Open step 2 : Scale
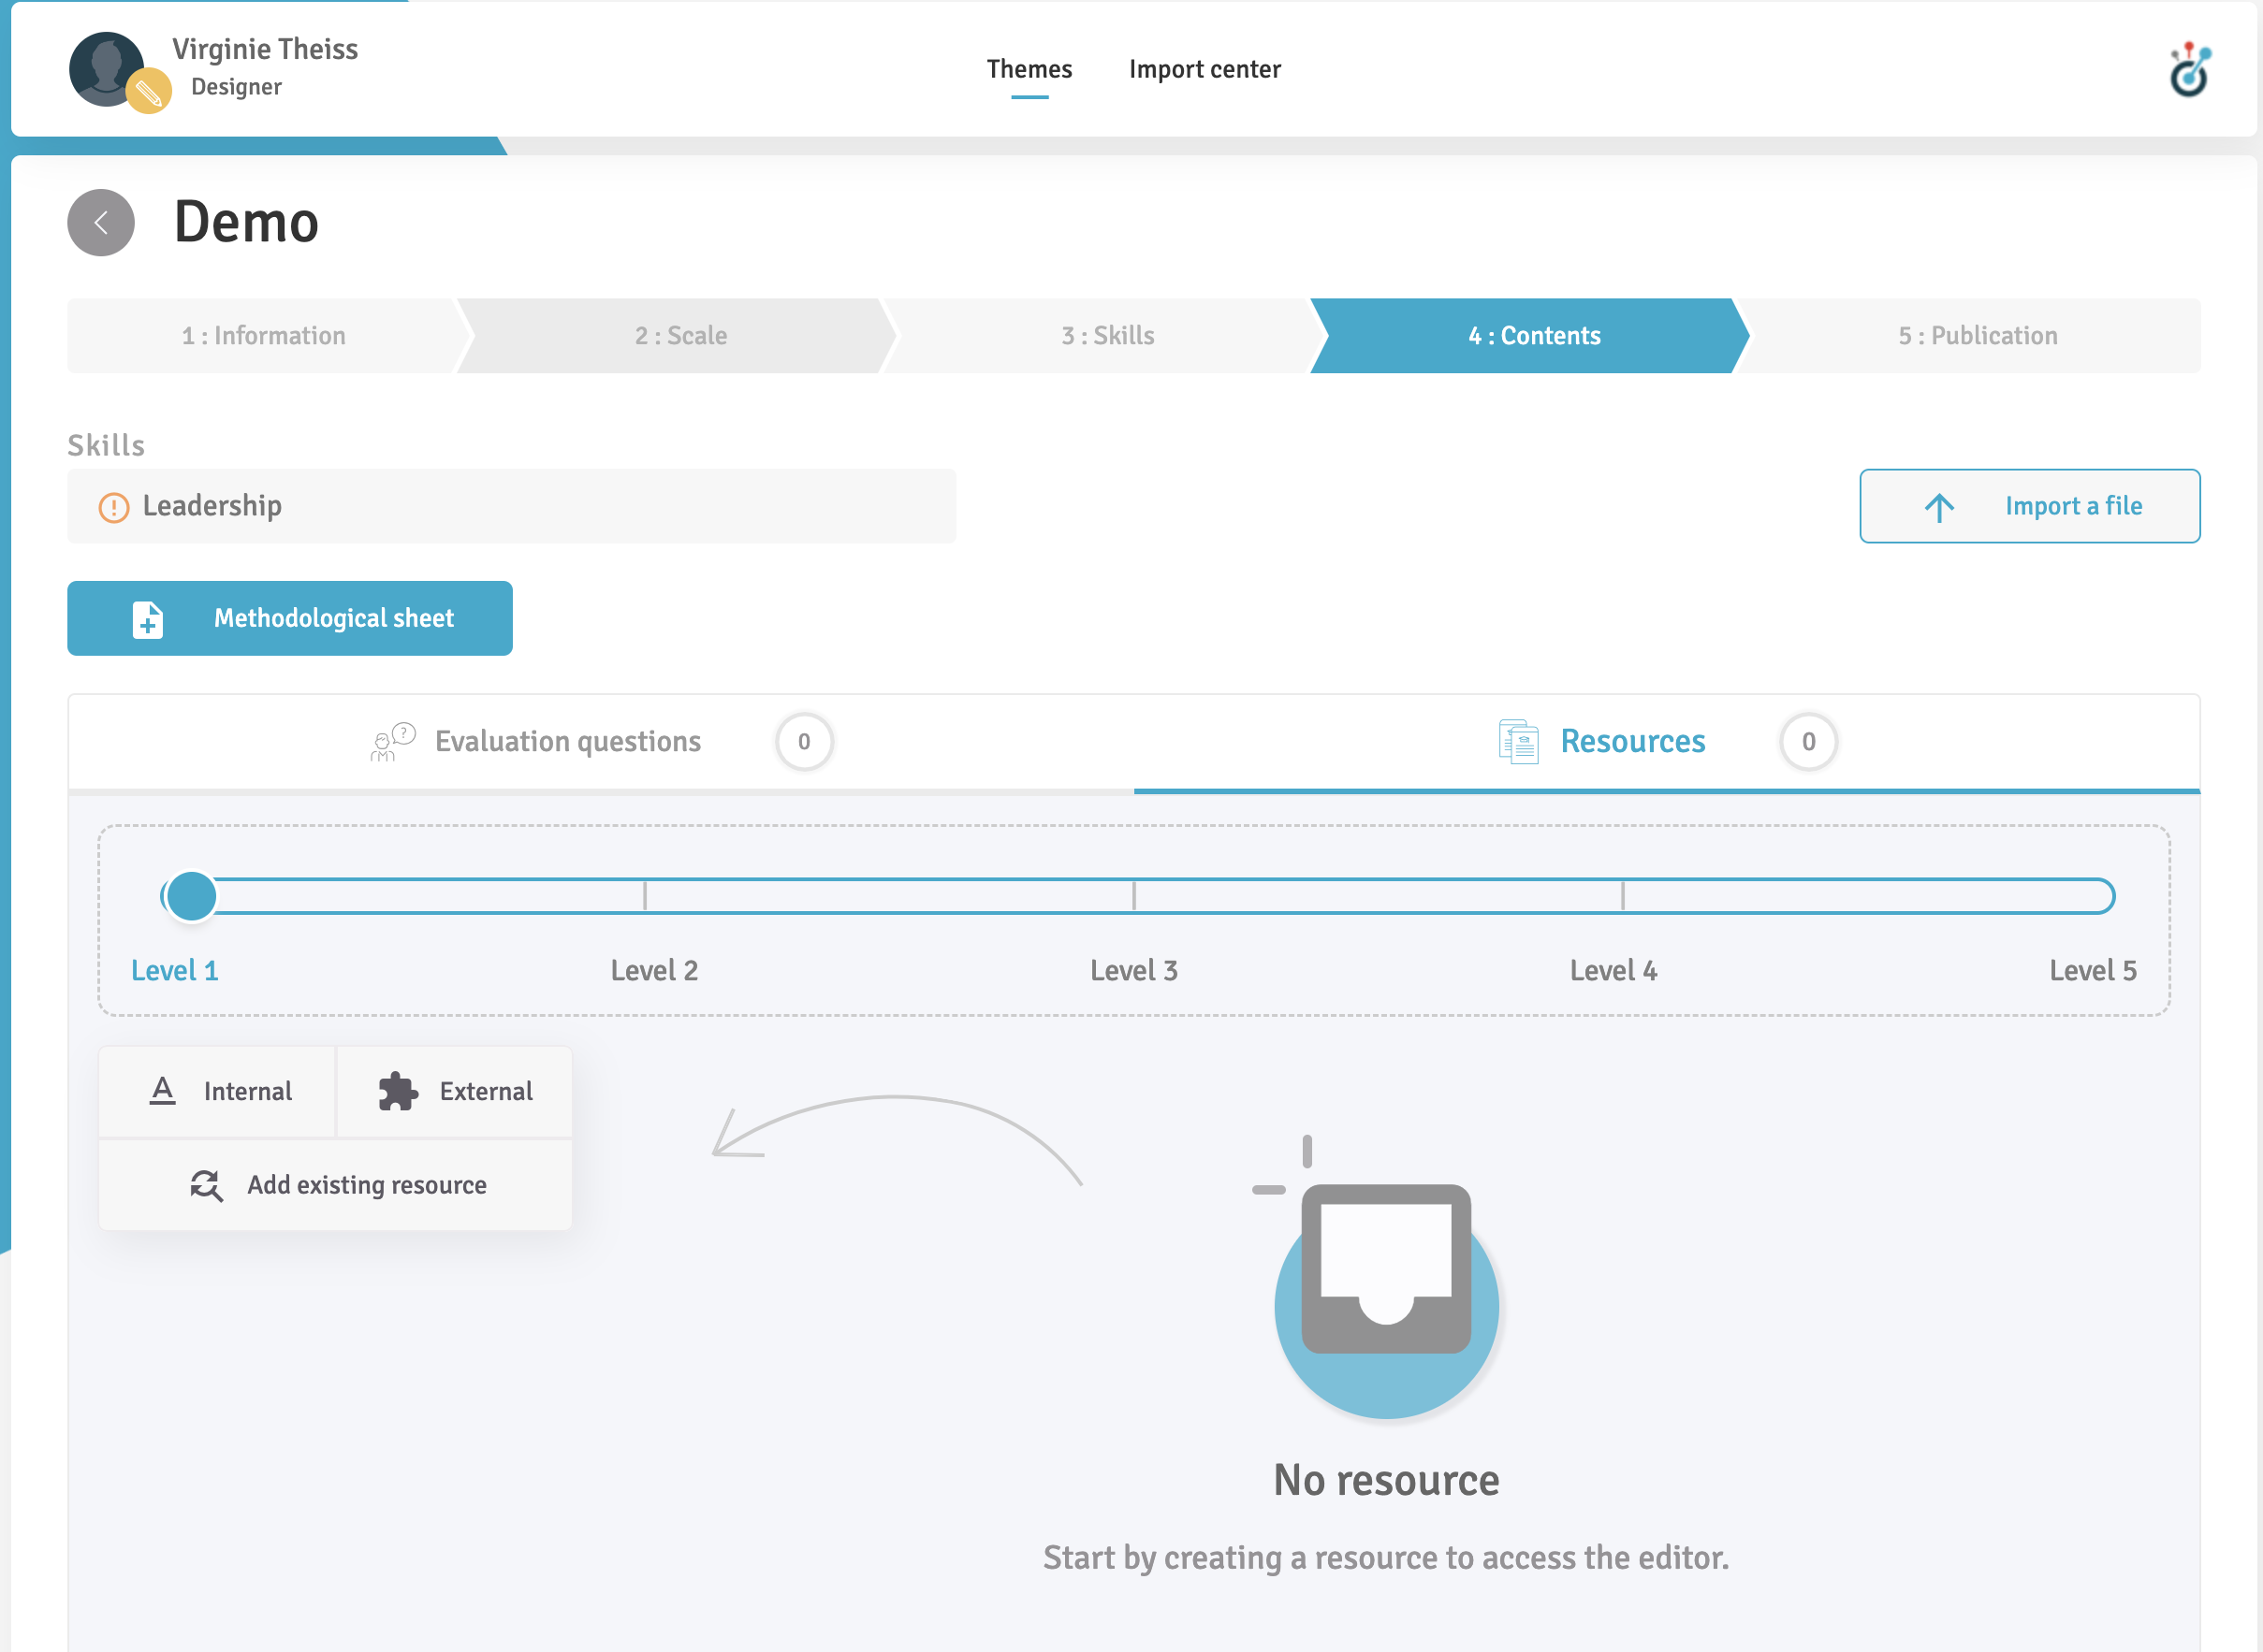Image resolution: width=2263 pixels, height=1652 pixels. coord(680,336)
